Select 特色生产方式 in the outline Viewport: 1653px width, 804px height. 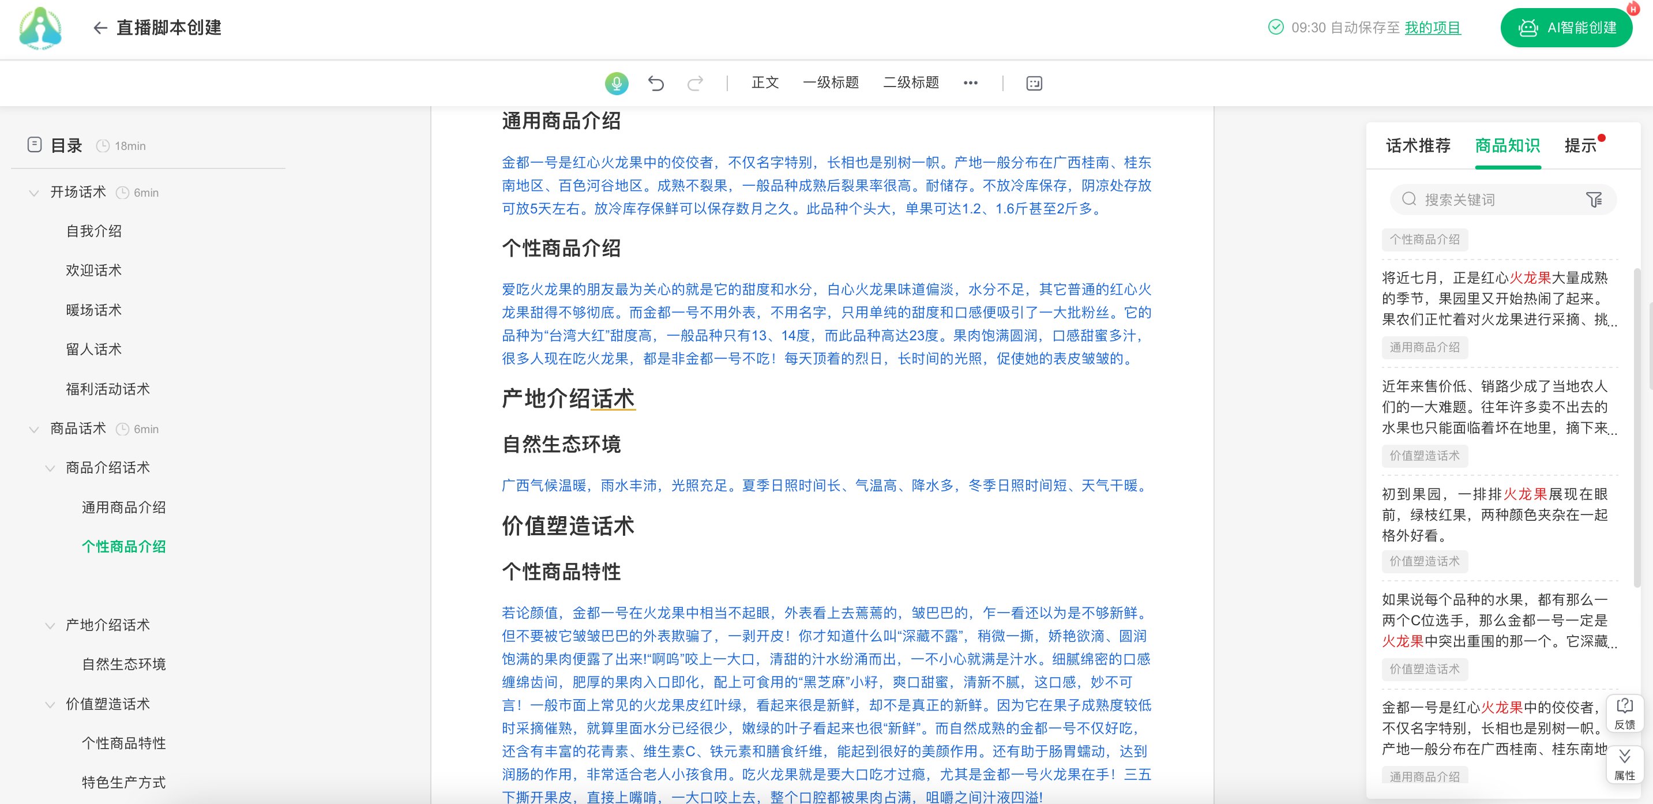(x=124, y=783)
